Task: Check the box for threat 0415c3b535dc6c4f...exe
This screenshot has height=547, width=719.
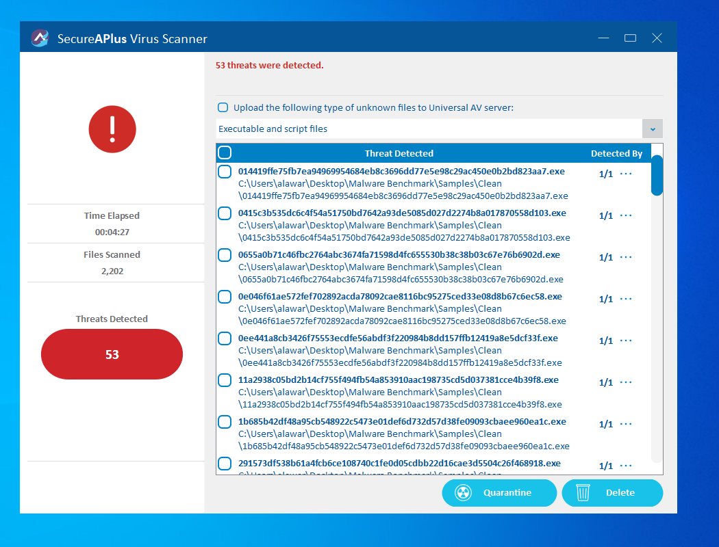Action: point(225,213)
